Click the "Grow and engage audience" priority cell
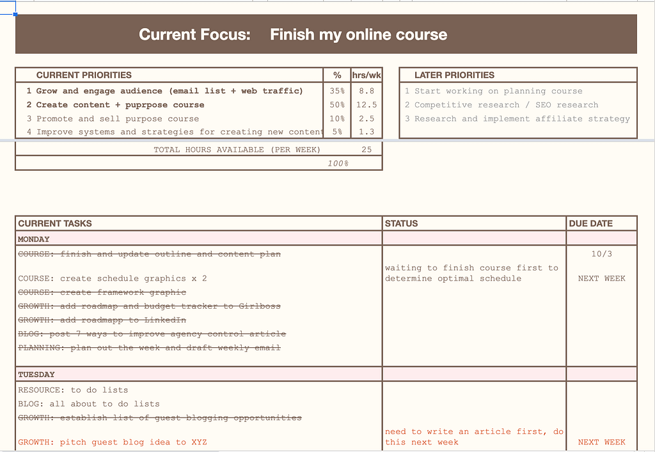The image size is (655, 452). point(169,91)
